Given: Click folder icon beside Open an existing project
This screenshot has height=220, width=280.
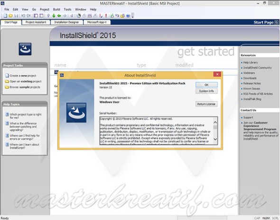Looking at the screenshot, I should [7, 82].
